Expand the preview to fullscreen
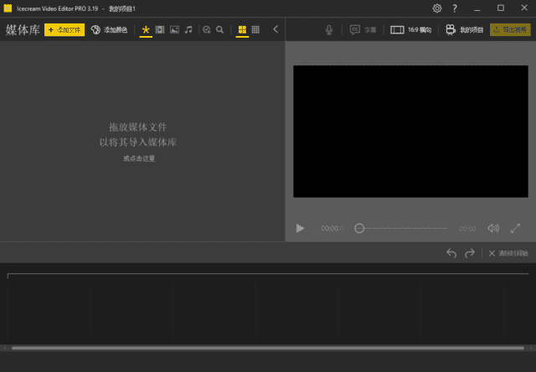 click(x=516, y=228)
